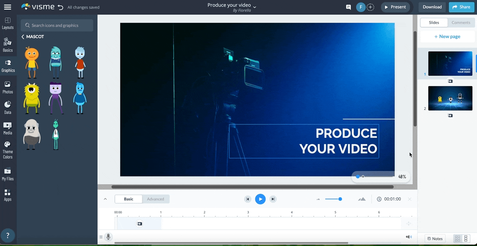Switch timeline to Advanced mode
Image resolution: width=477 pixels, height=246 pixels.
click(155, 199)
